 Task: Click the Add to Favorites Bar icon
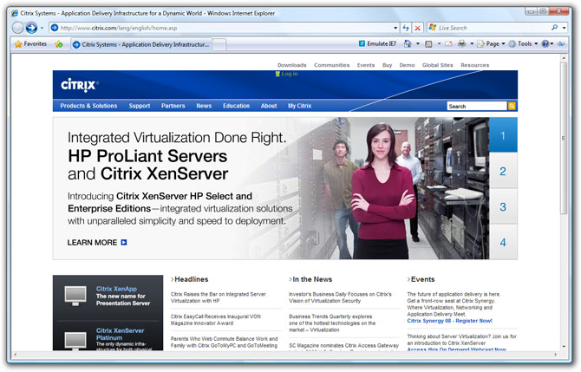(59, 44)
